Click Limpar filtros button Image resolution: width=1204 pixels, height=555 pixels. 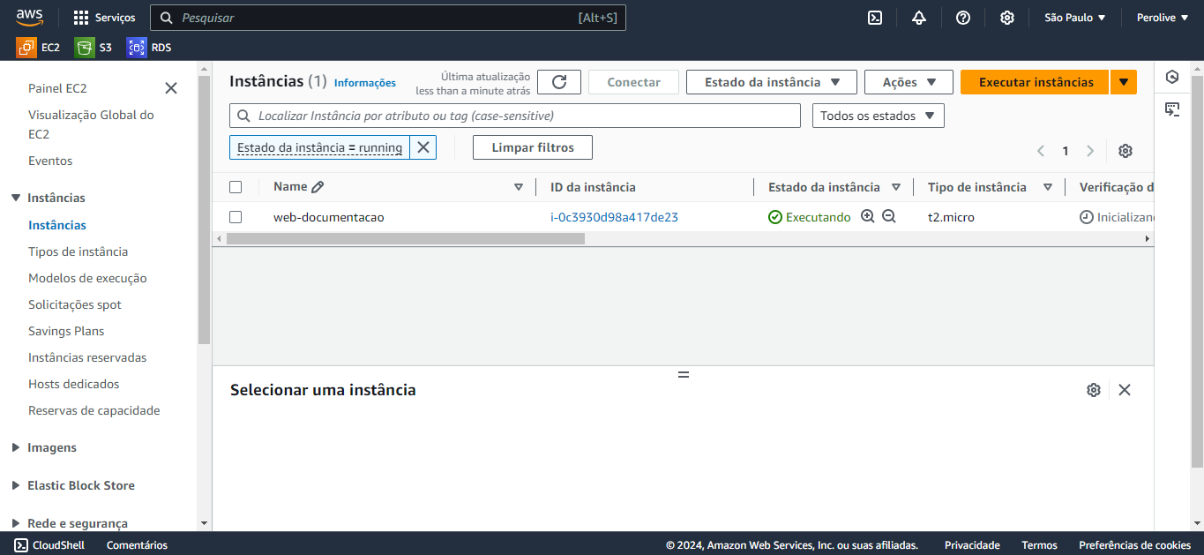pos(533,147)
